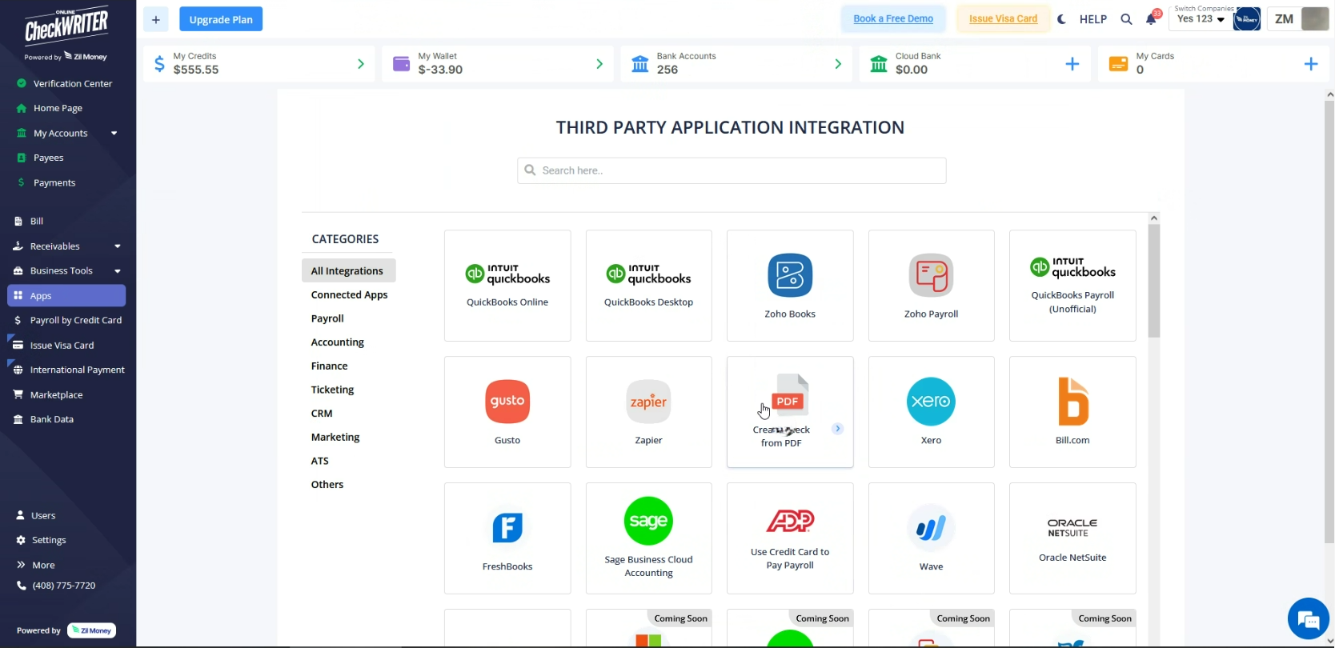Click the plus quick-add button
The width and height of the screenshot is (1335, 648).
click(156, 19)
